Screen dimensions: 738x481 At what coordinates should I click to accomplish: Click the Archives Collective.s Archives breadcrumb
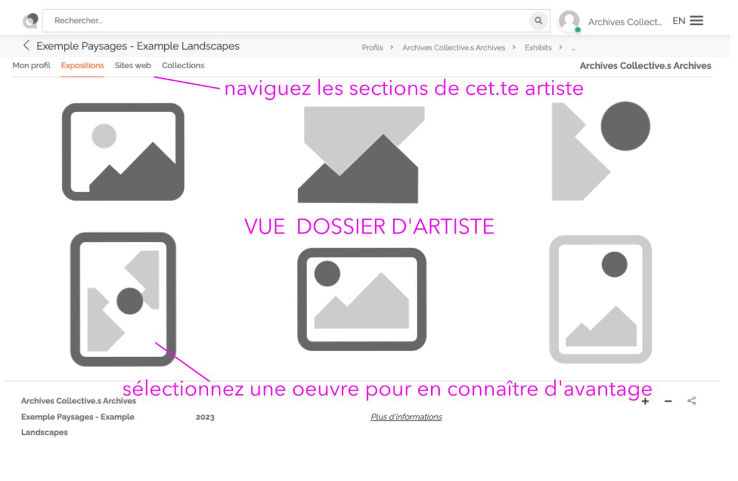[x=453, y=47]
